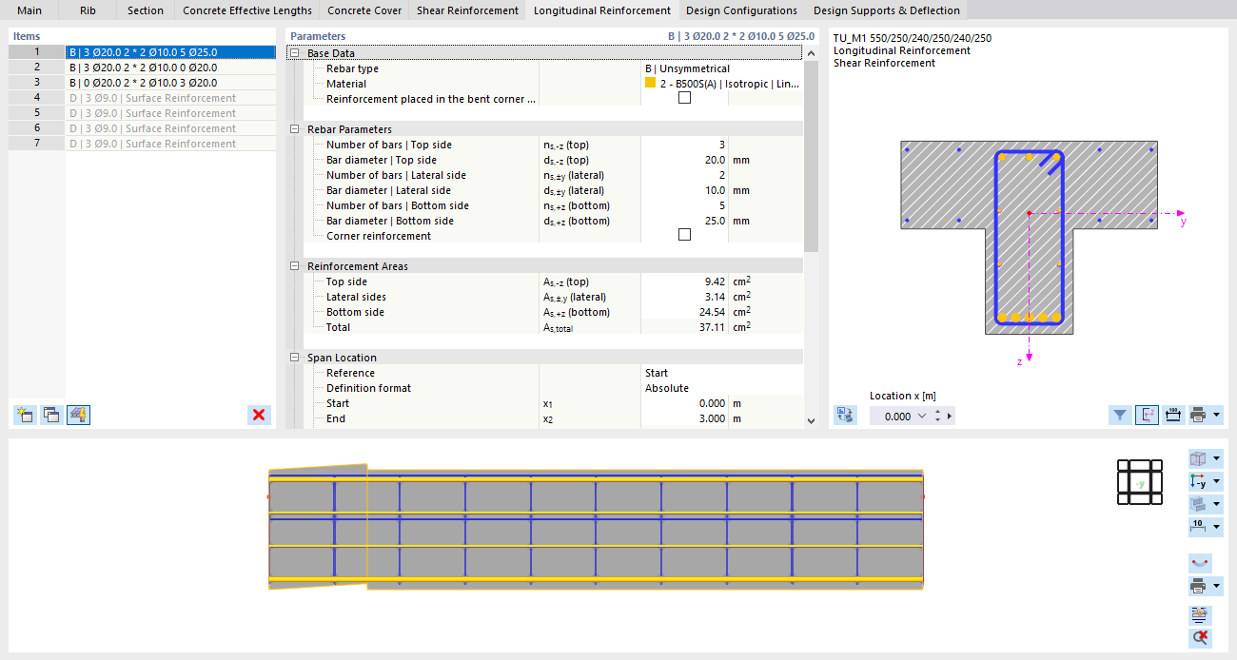Click section view synchronize icon beside Location x
The height and width of the screenshot is (660, 1237).
(x=845, y=415)
